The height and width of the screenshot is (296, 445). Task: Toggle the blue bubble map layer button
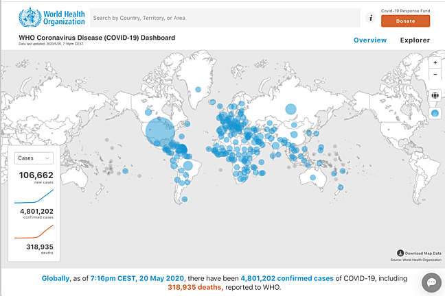(x=435, y=113)
